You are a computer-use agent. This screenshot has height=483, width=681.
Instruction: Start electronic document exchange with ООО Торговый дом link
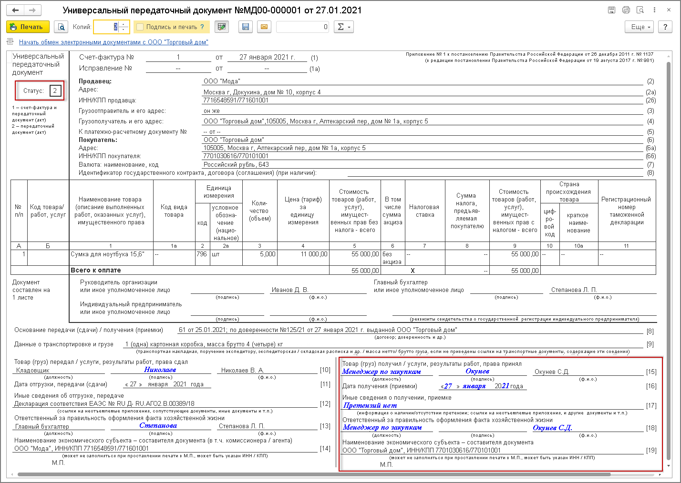[x=113, y=42]
